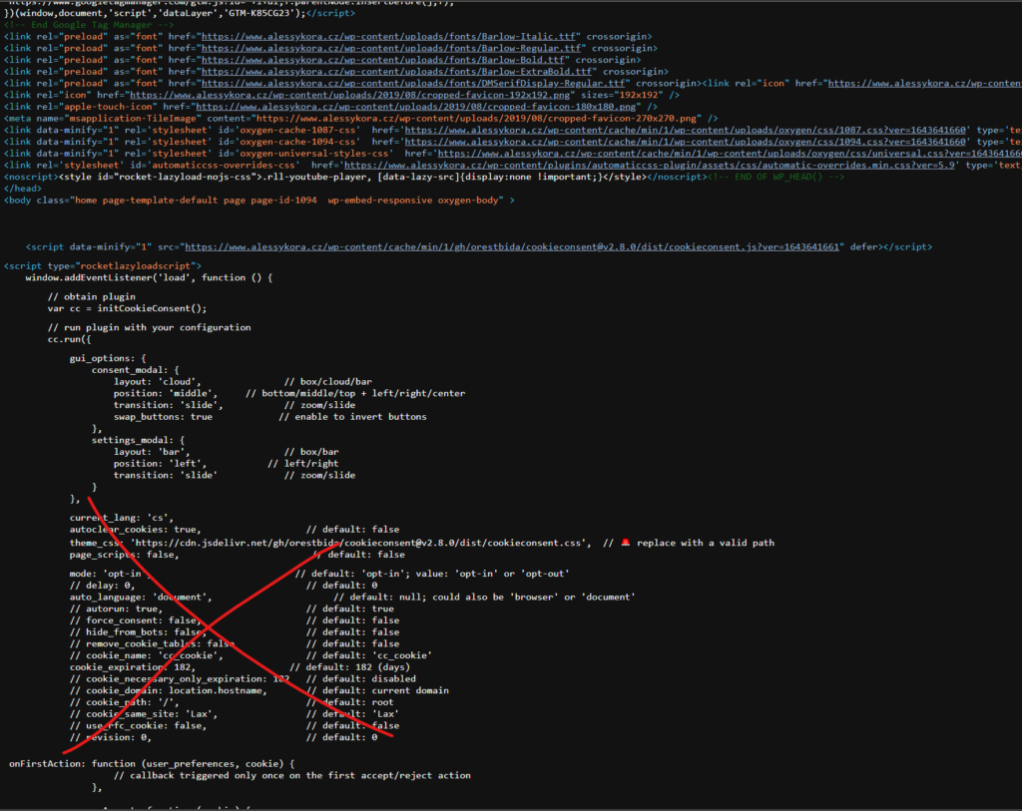Click the body class "oxygen-body" text
Image resolution: width=1022 pixels, height=811 pixels.
click(x=468, y=201)
